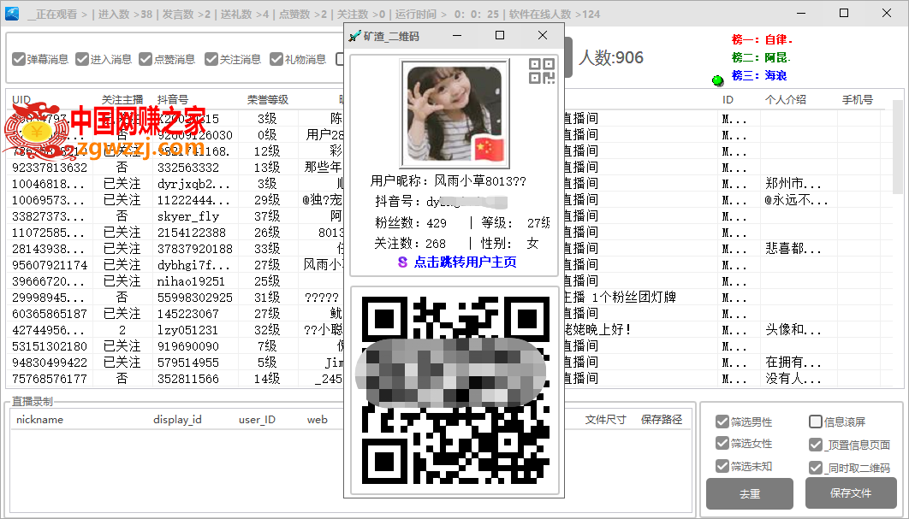
Task: Click the 关注主播 column header
Action: [x=122, y=100]
